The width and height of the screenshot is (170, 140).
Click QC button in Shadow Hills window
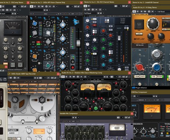coord(124,77)
